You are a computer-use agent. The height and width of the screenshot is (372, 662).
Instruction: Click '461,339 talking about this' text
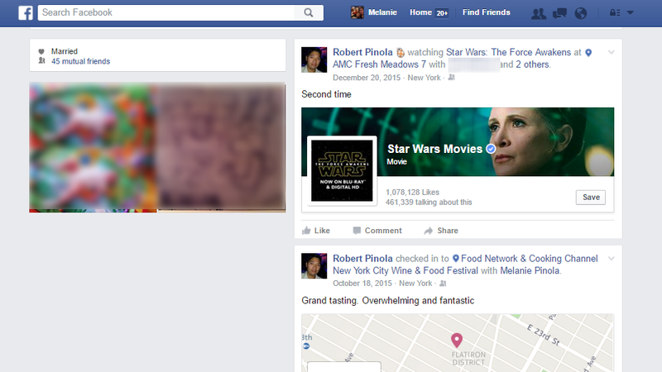coord(429,203)
